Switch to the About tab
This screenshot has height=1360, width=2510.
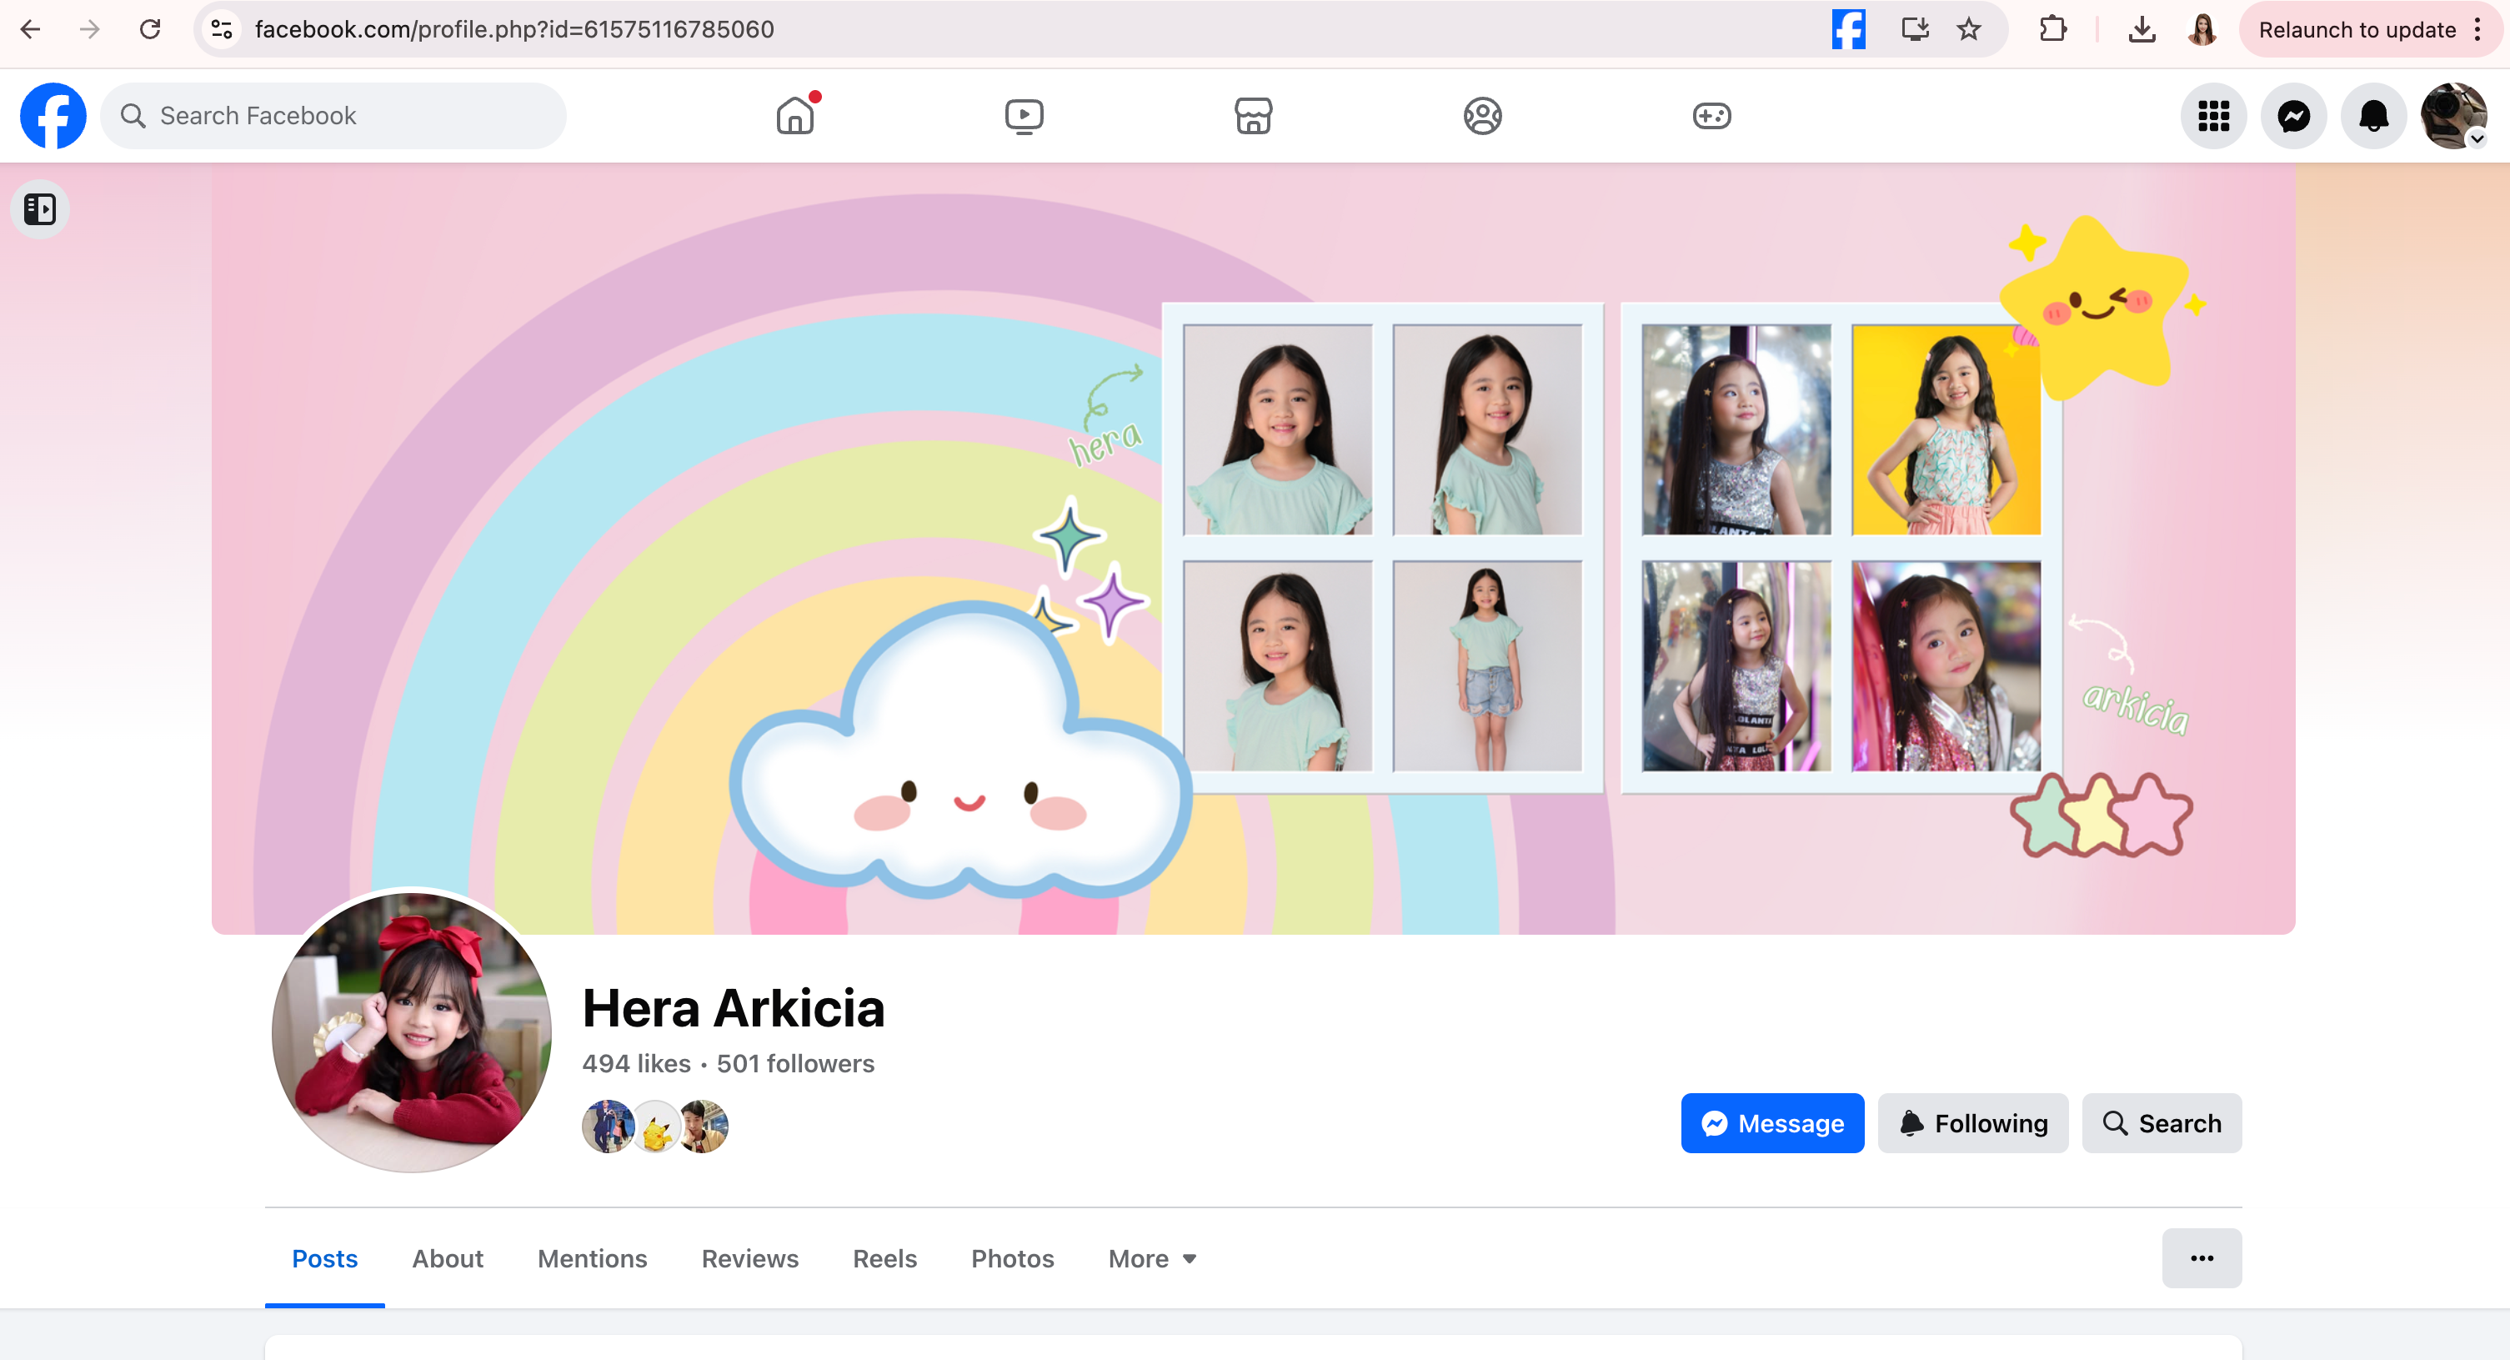click(448, 1257)
